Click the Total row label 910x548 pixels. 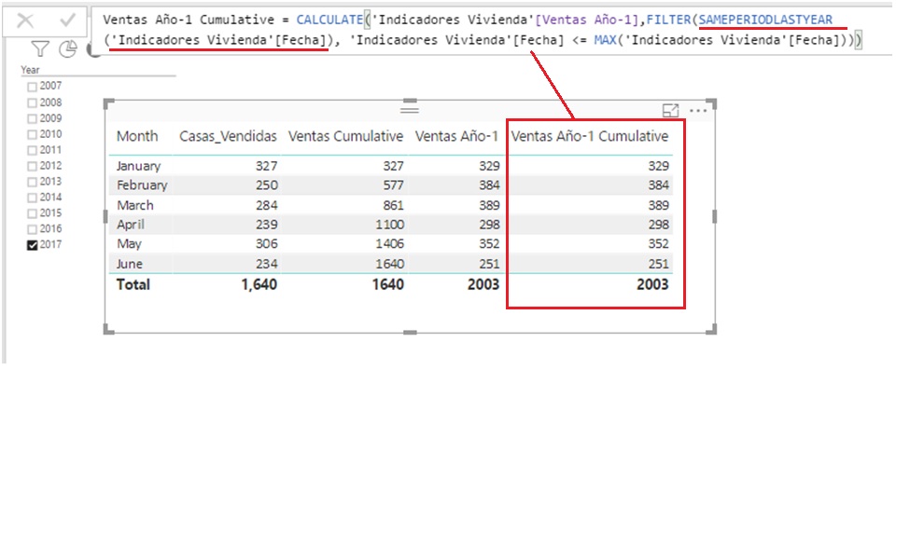133,284
